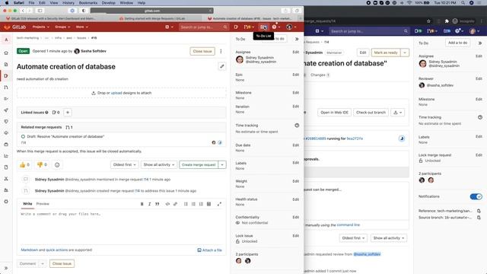This screenshot has height=274, width=487.
Task: Open the Projects menu
Action: pyautogui.click(x=40, y=27)
